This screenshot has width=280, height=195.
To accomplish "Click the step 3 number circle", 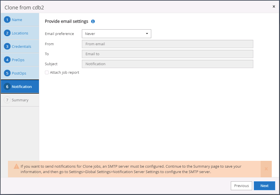I will (7, 46).
